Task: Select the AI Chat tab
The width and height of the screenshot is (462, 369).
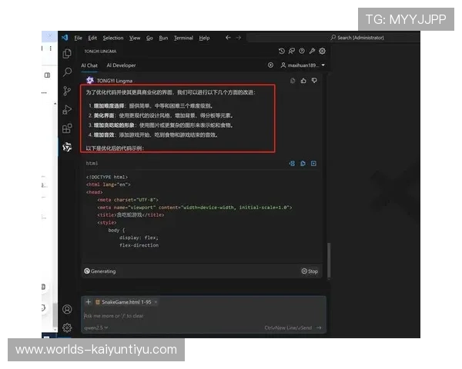Action: tap(89, 65)
